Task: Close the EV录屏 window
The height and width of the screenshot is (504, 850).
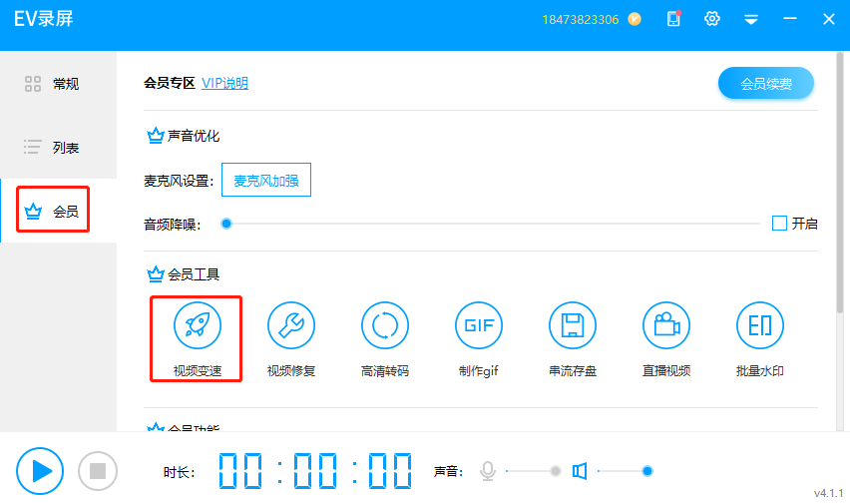Action: (x=829, y=19)
